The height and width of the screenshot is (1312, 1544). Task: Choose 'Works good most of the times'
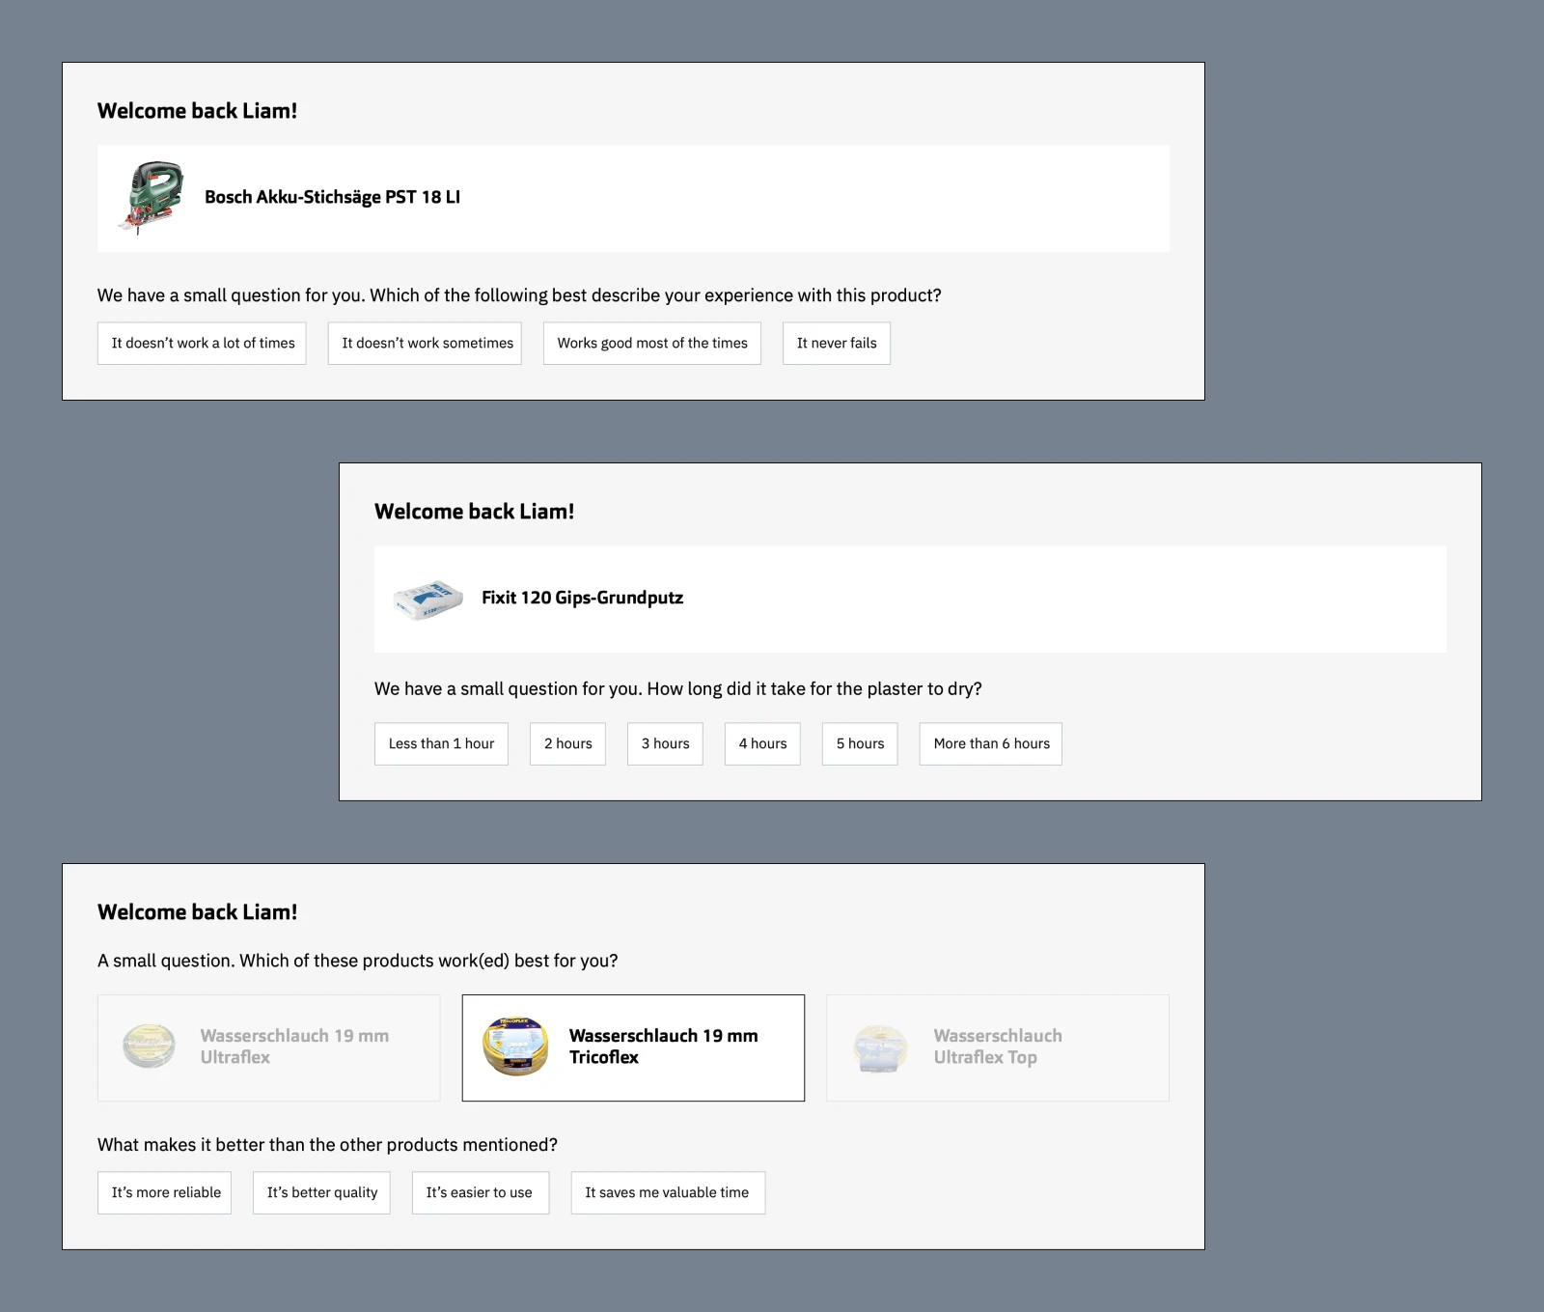(651, 343)
